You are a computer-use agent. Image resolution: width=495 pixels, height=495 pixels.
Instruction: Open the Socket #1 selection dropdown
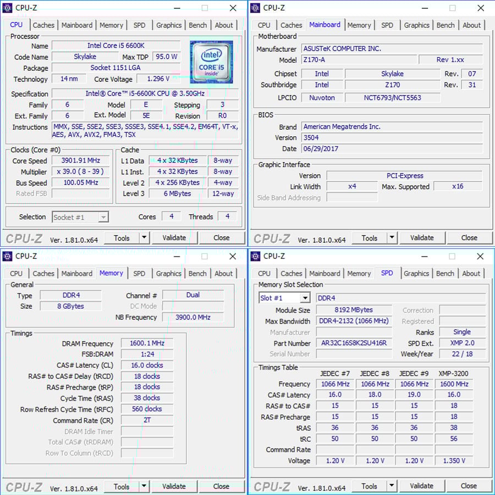click(x=80, y=217)
